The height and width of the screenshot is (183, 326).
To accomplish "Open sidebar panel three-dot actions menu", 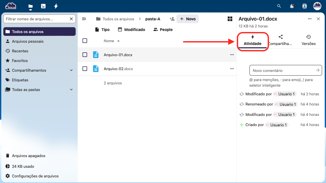I will click(x=310, y=19).
